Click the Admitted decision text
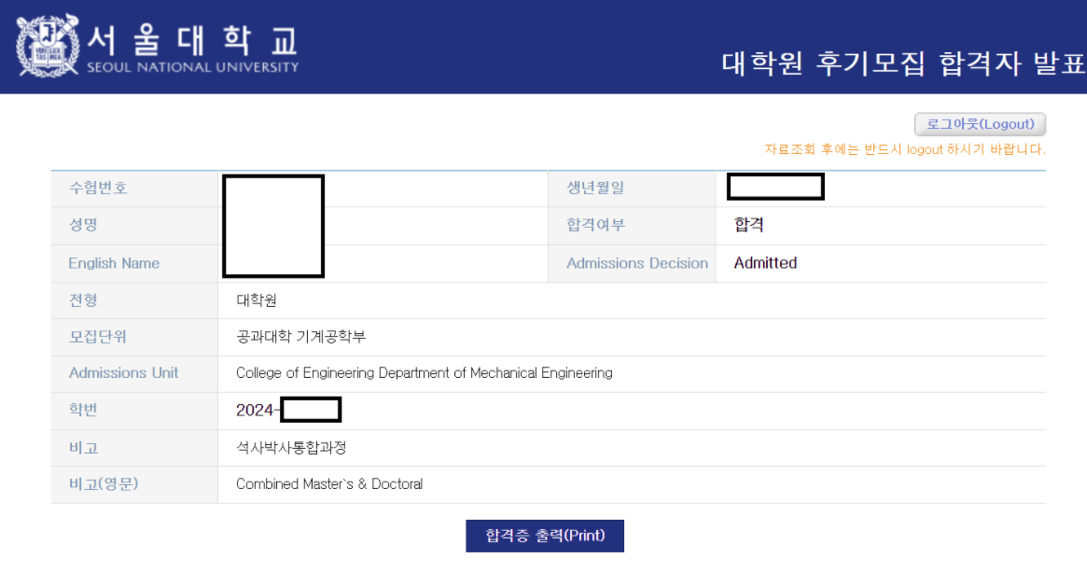The image size is (1087, 572). pos(765,262)
